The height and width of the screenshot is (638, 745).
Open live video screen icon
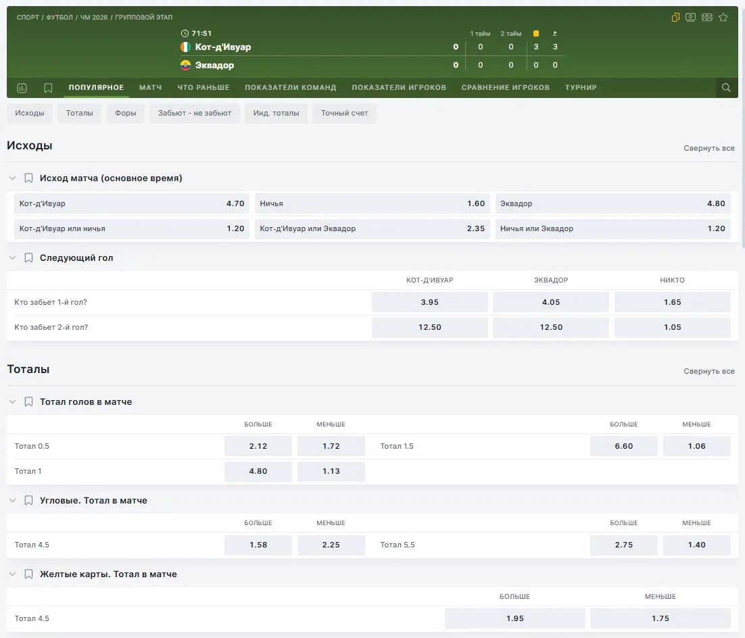[690, 18]
